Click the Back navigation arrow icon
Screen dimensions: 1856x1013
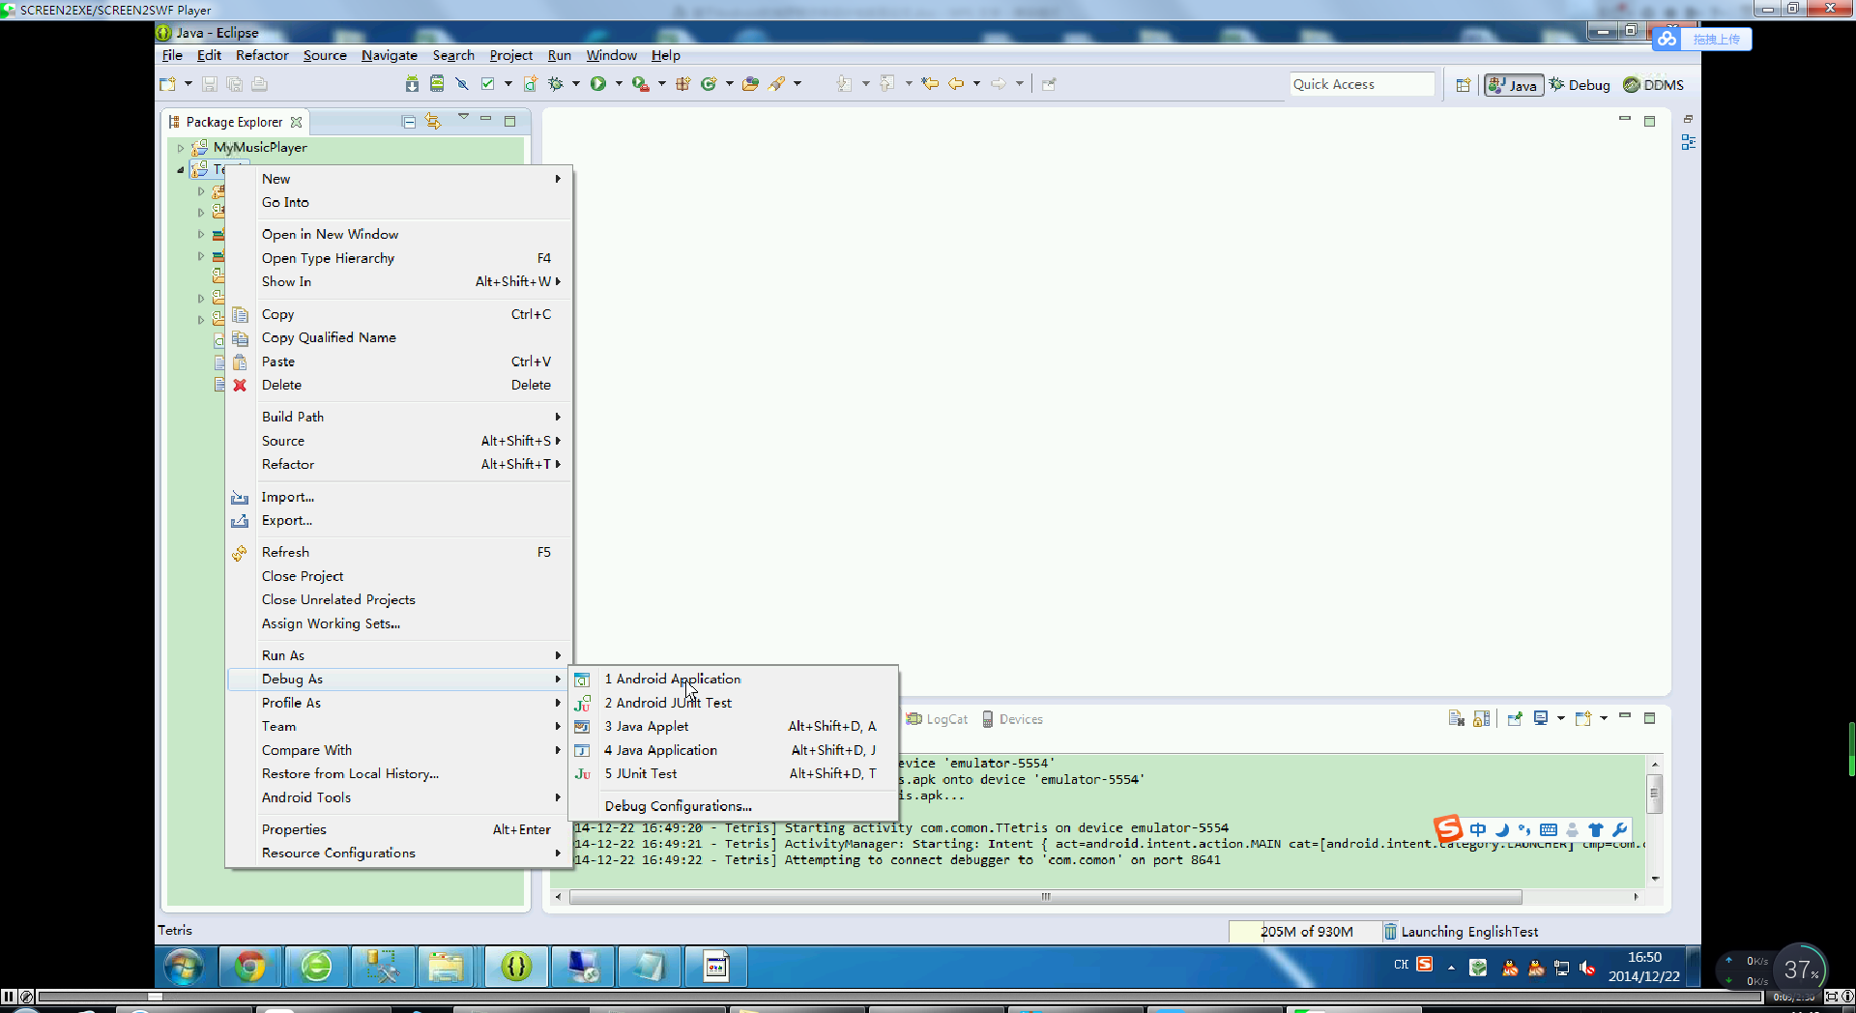[956, 84]
